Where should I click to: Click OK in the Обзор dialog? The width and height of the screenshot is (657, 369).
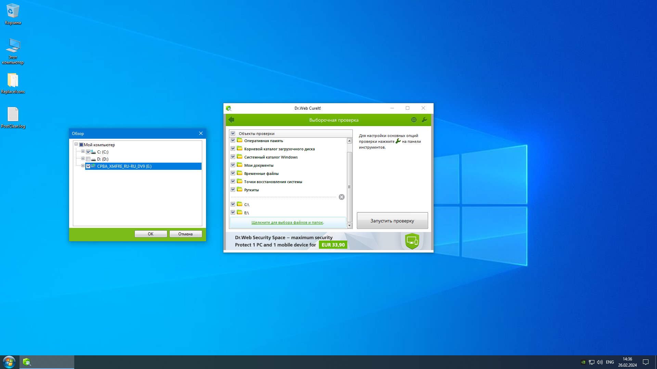tap(151, 234)
